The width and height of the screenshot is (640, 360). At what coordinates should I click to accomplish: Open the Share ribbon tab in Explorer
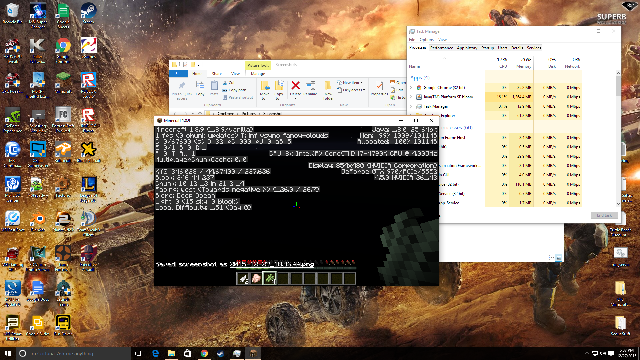pos(217,74)
